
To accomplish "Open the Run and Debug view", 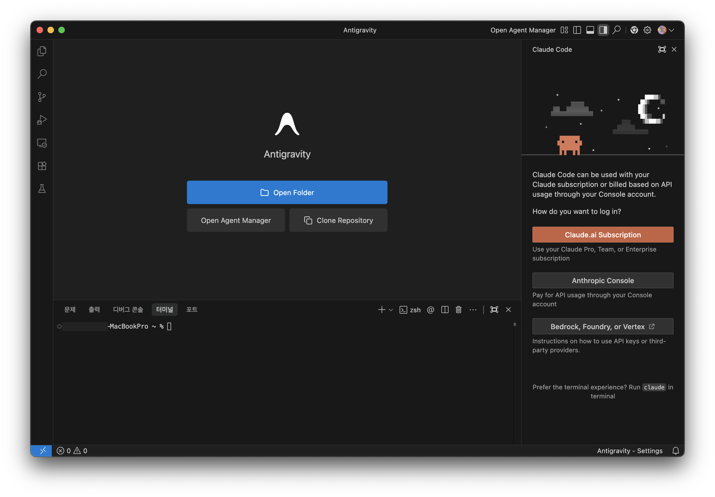I will [x=42, y=120].
